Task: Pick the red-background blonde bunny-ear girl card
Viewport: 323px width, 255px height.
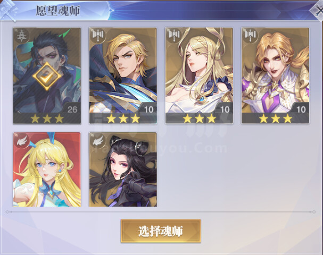Action: pos(47,169)
